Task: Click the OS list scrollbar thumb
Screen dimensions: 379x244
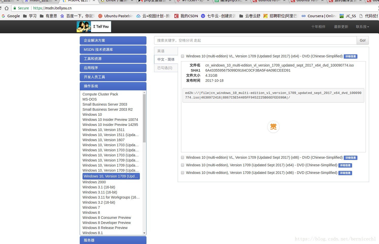Action: pyautogui.click(x=144, y=118)
